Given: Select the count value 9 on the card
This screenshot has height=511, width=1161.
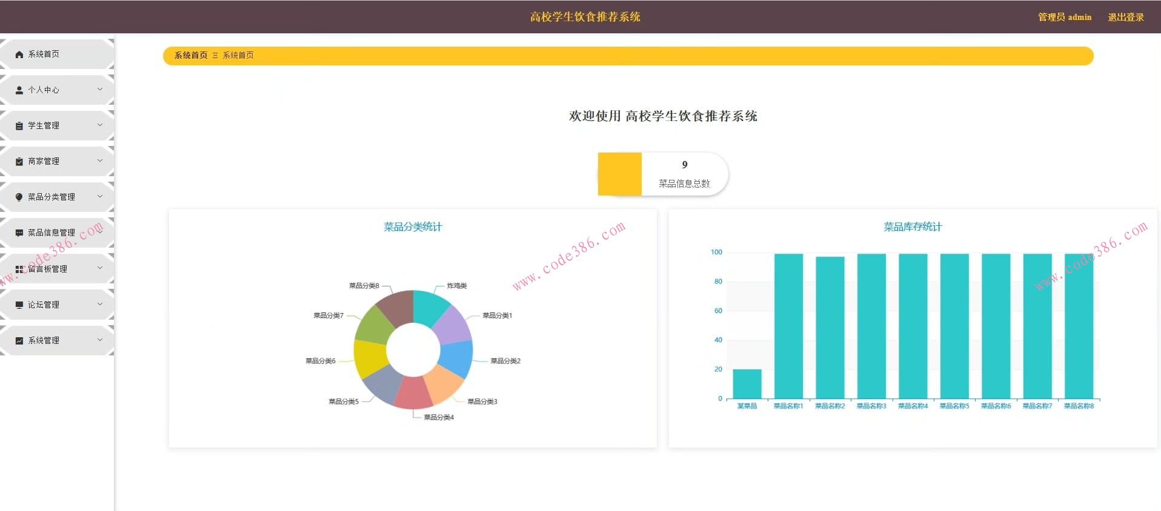Looking at the screenshot, I should click(685, 165).
